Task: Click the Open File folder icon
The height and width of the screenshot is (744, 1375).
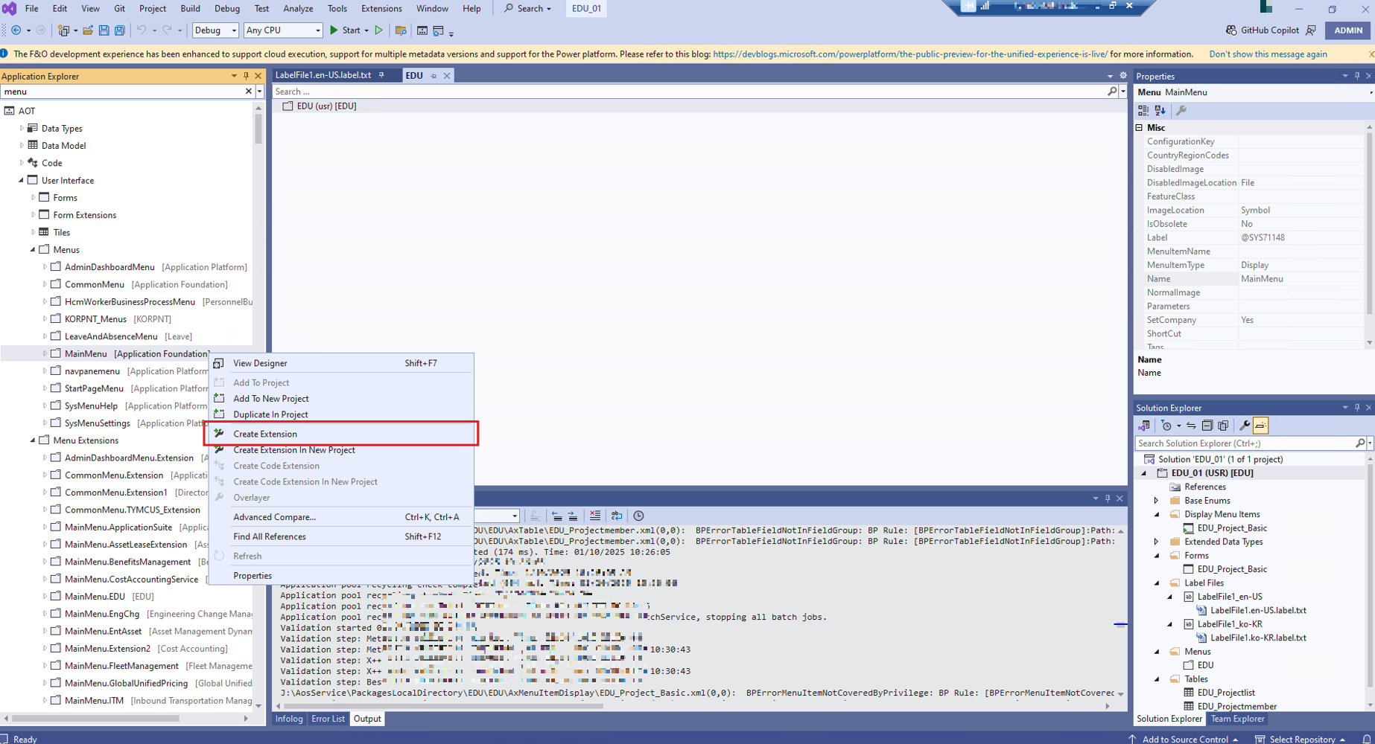Action: tap(88, 31)
